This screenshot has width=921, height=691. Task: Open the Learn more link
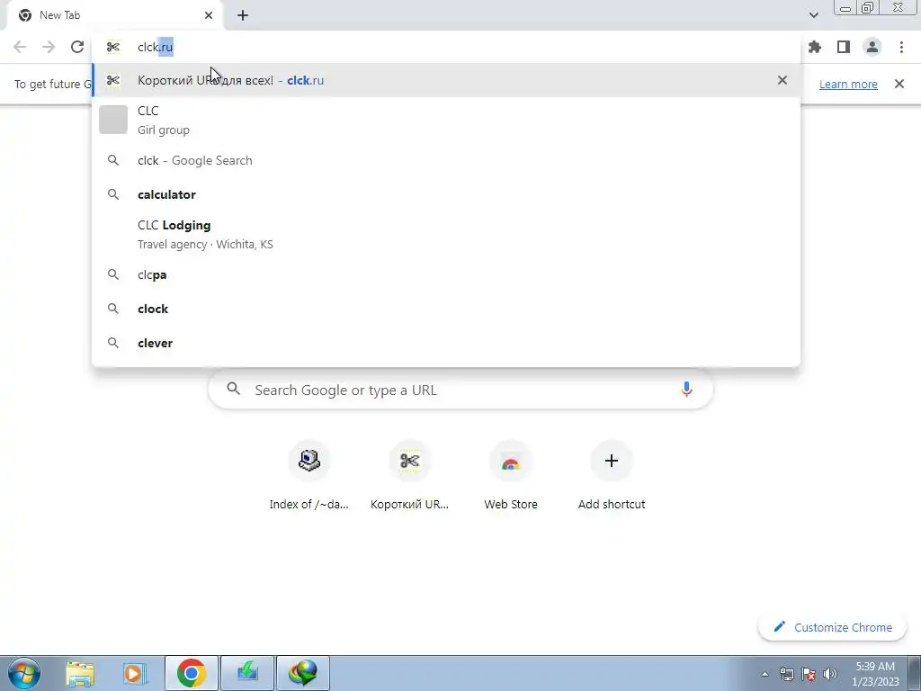[848, 84]
